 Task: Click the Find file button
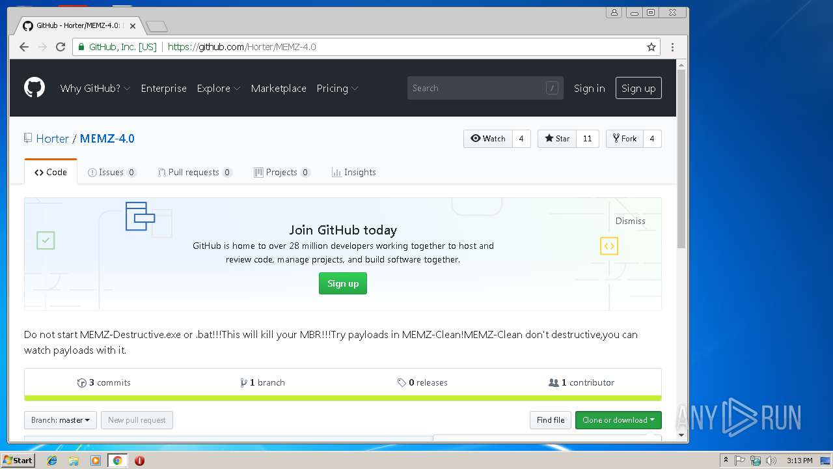coord(551,420)
